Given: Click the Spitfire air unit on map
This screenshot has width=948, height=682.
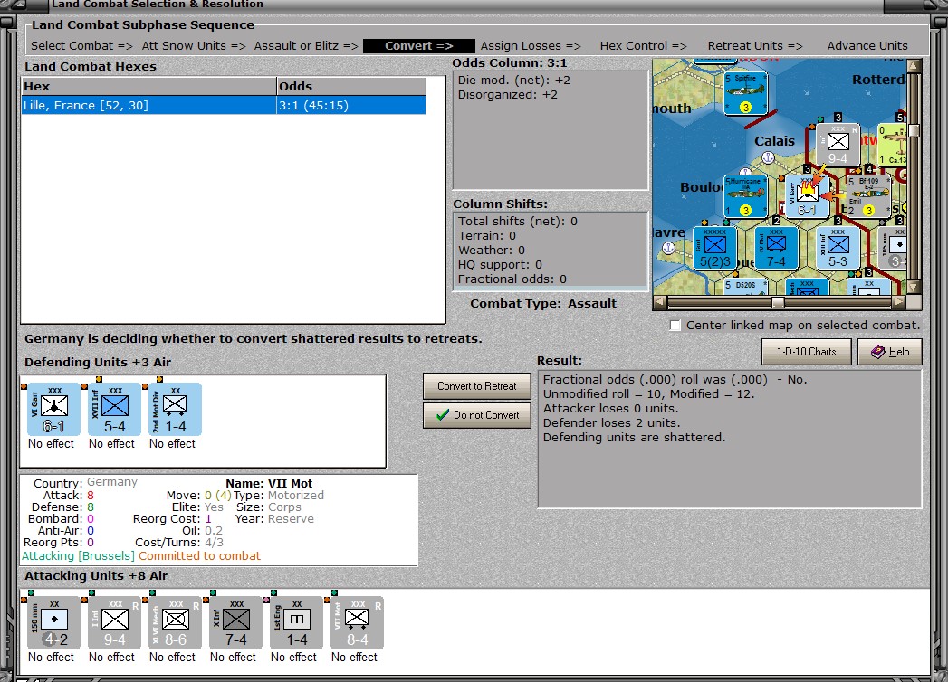Looking at the screenshot, I should (745, 93).
